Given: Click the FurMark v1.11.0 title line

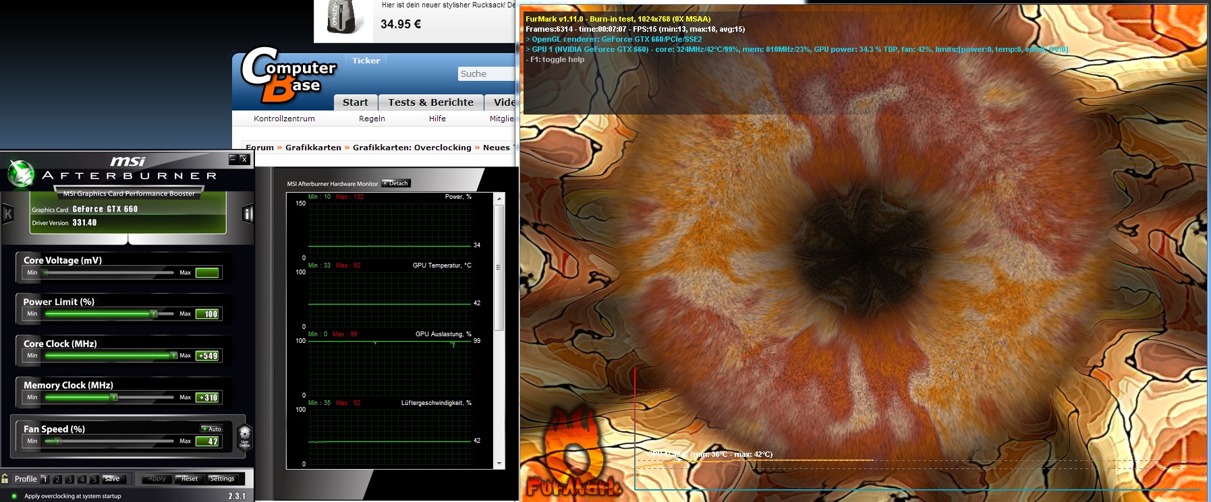Looking at the screenshot, I should click(618, 19).
